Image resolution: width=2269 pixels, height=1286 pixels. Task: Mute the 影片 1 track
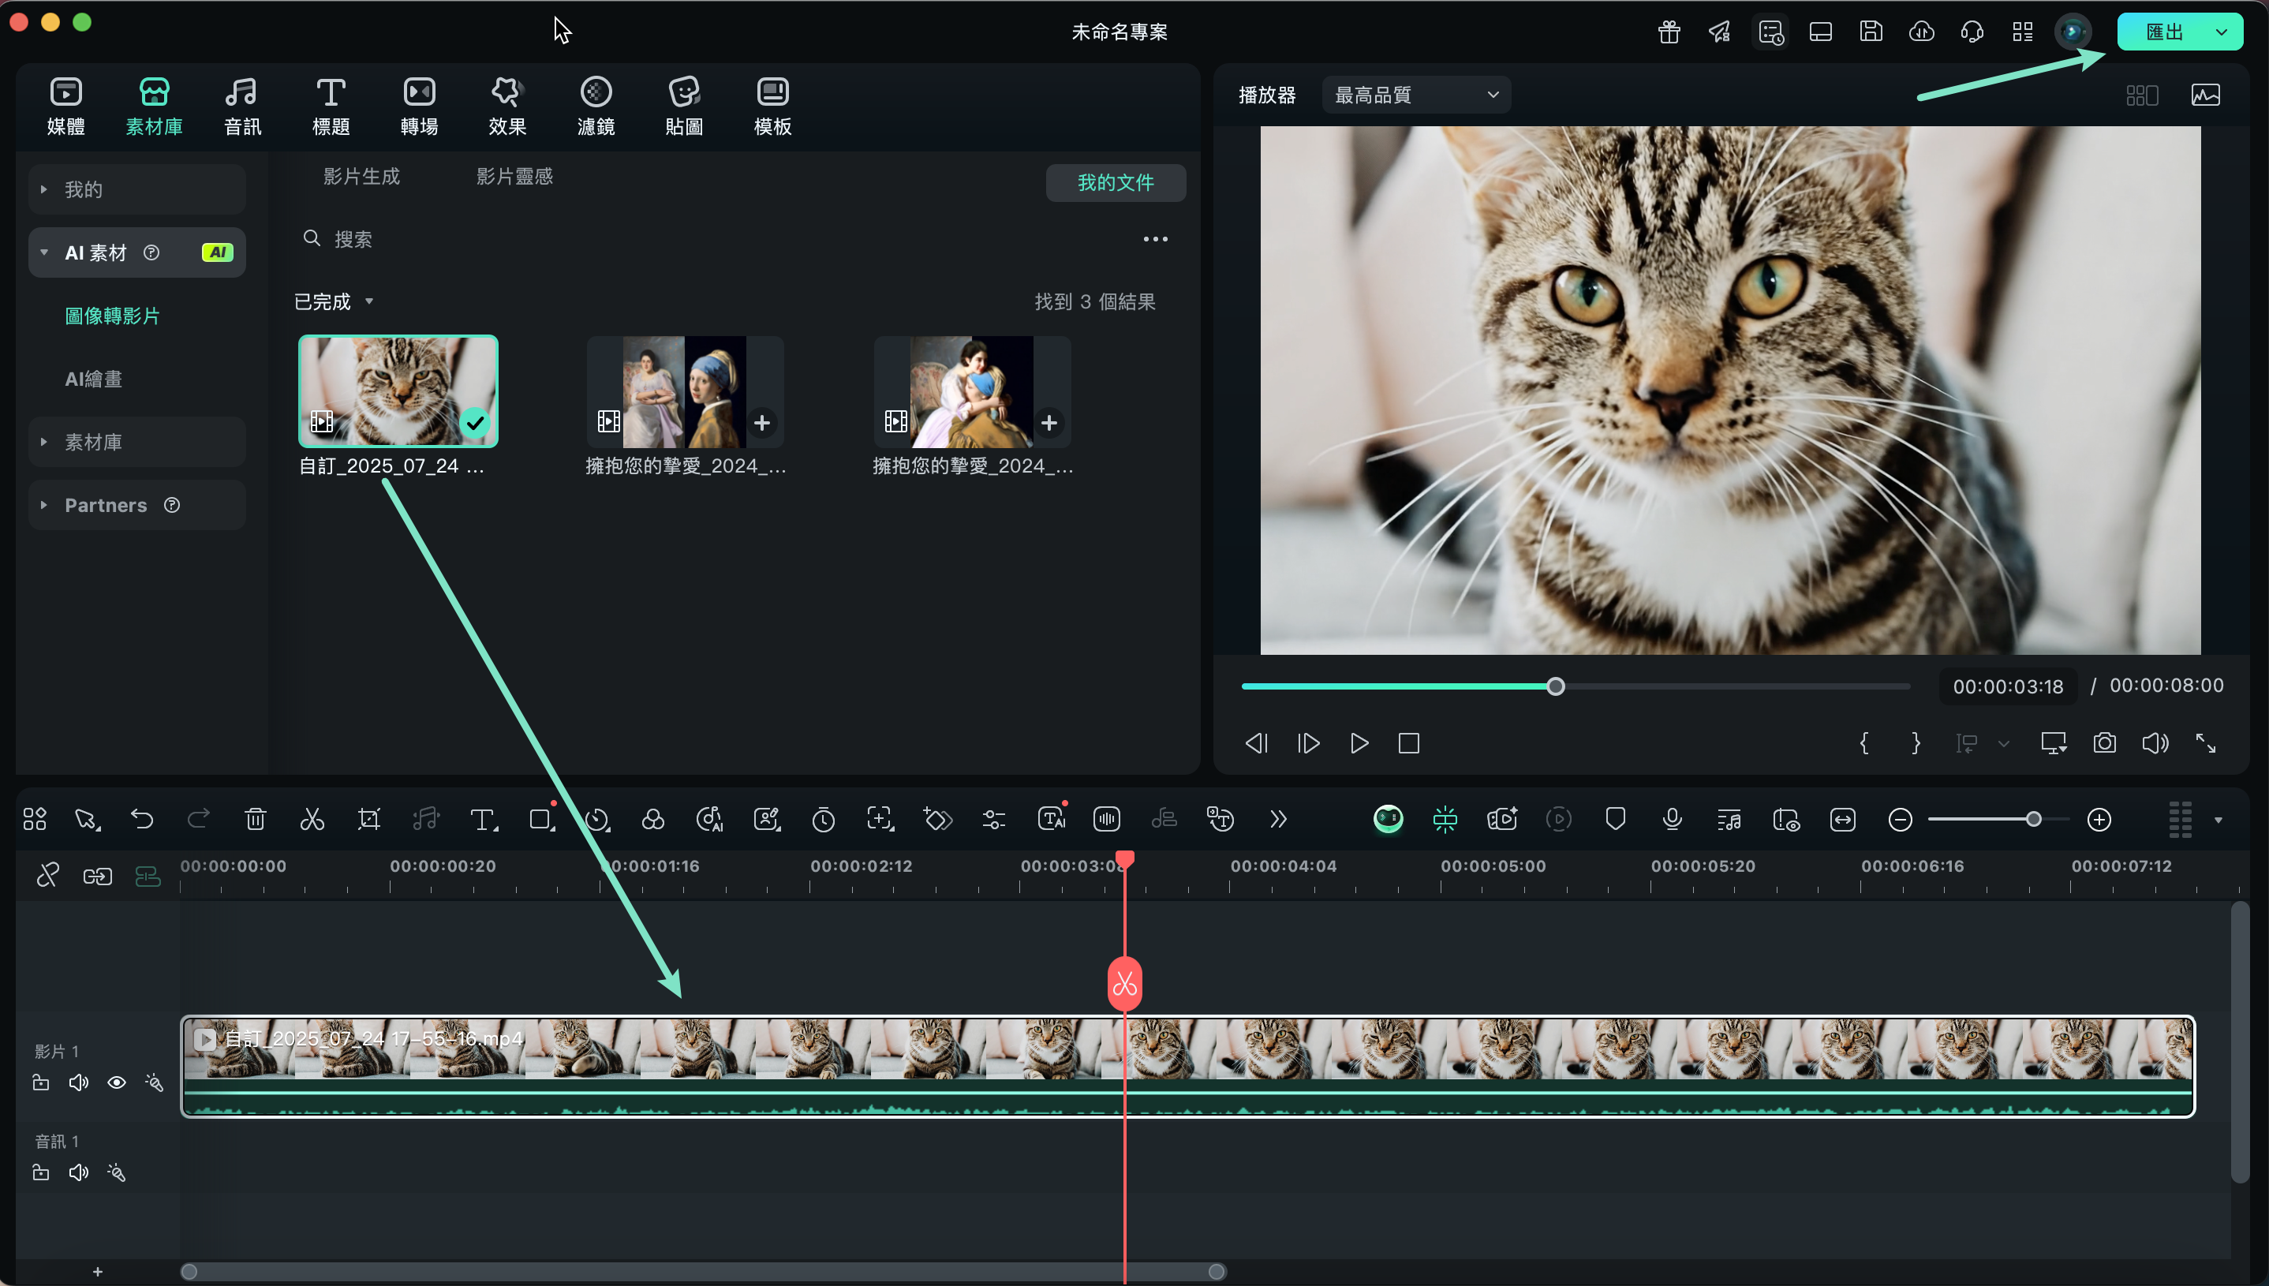click(x=79, y=1083)
